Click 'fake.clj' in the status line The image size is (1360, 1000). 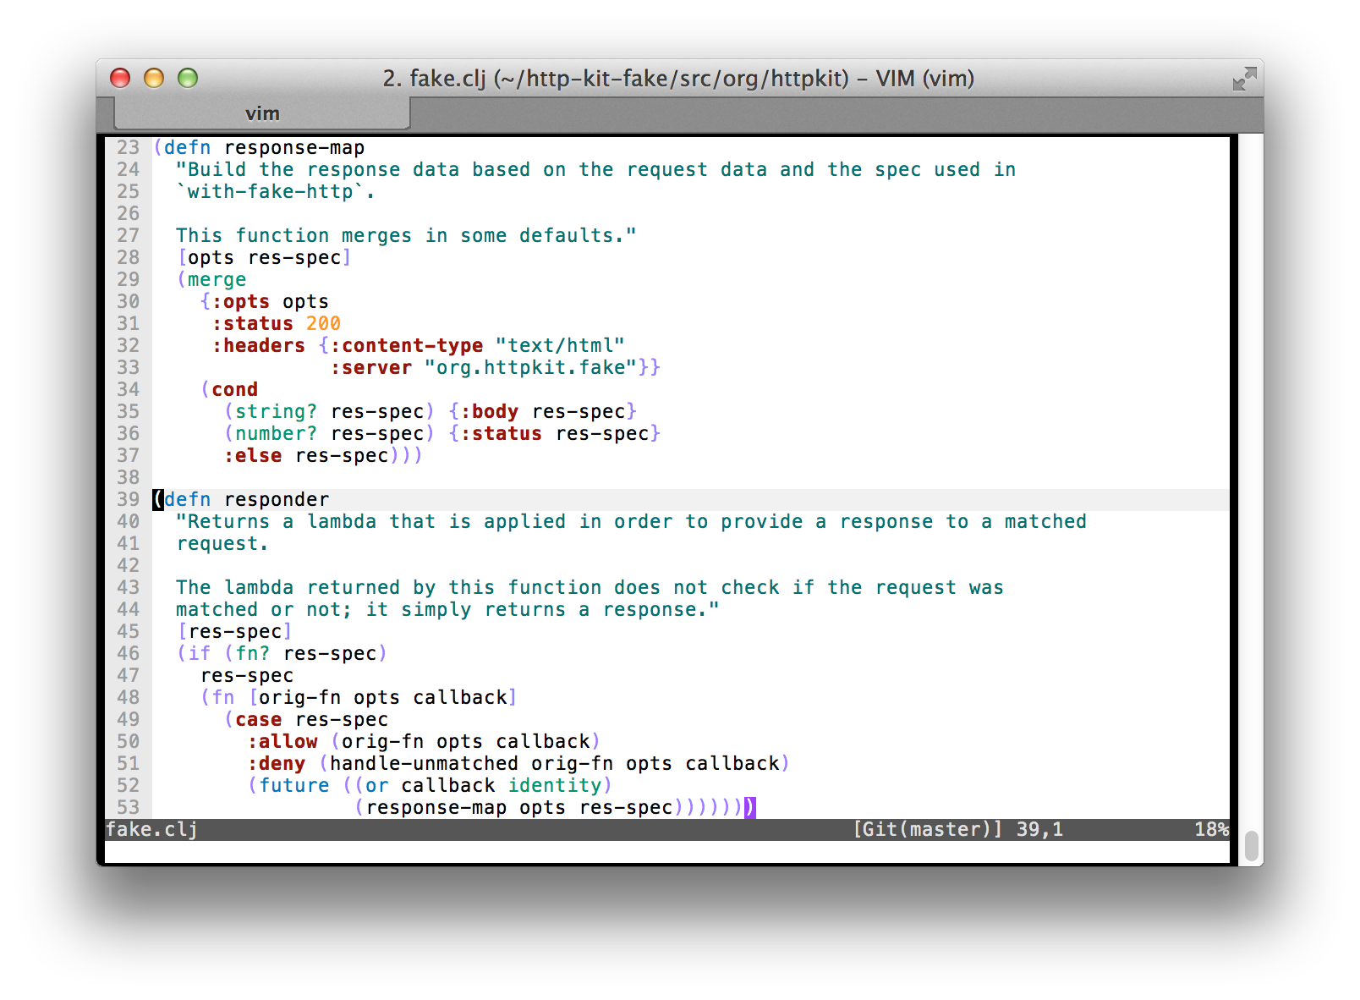[x=152, y=830]
